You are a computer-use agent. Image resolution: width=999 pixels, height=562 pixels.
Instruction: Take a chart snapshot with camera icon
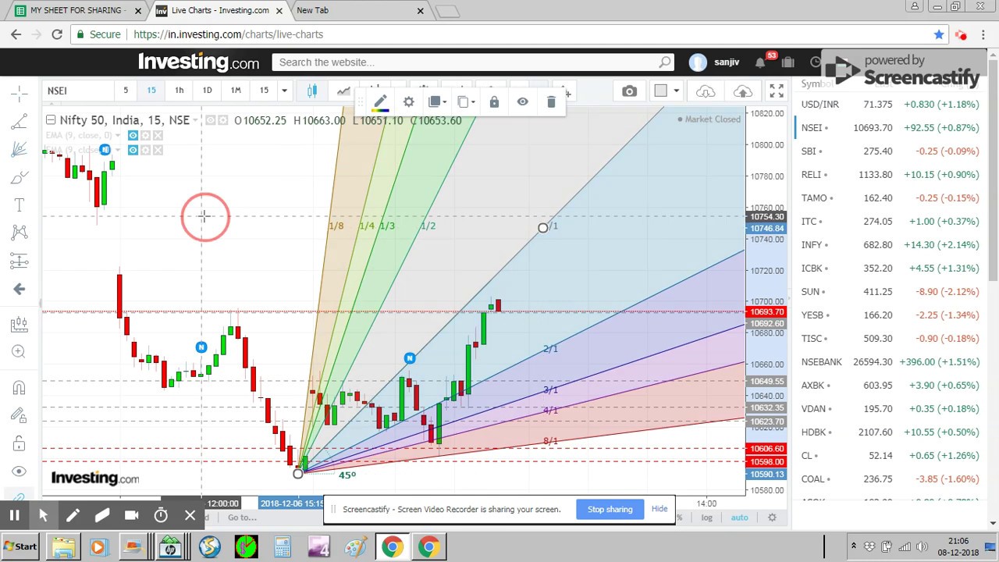click(629, 91)
